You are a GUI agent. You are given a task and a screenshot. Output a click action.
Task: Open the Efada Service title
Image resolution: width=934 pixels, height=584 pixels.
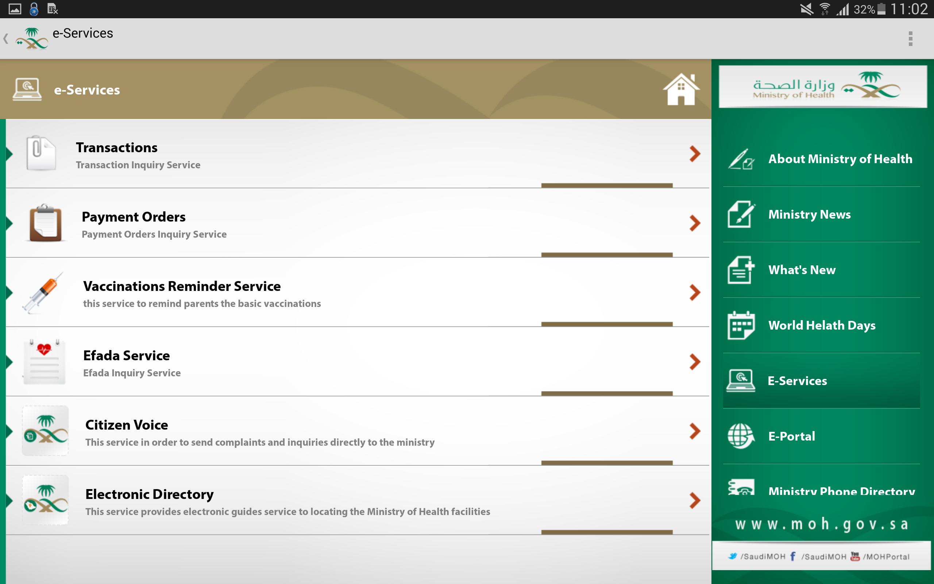tap(127, 356)
